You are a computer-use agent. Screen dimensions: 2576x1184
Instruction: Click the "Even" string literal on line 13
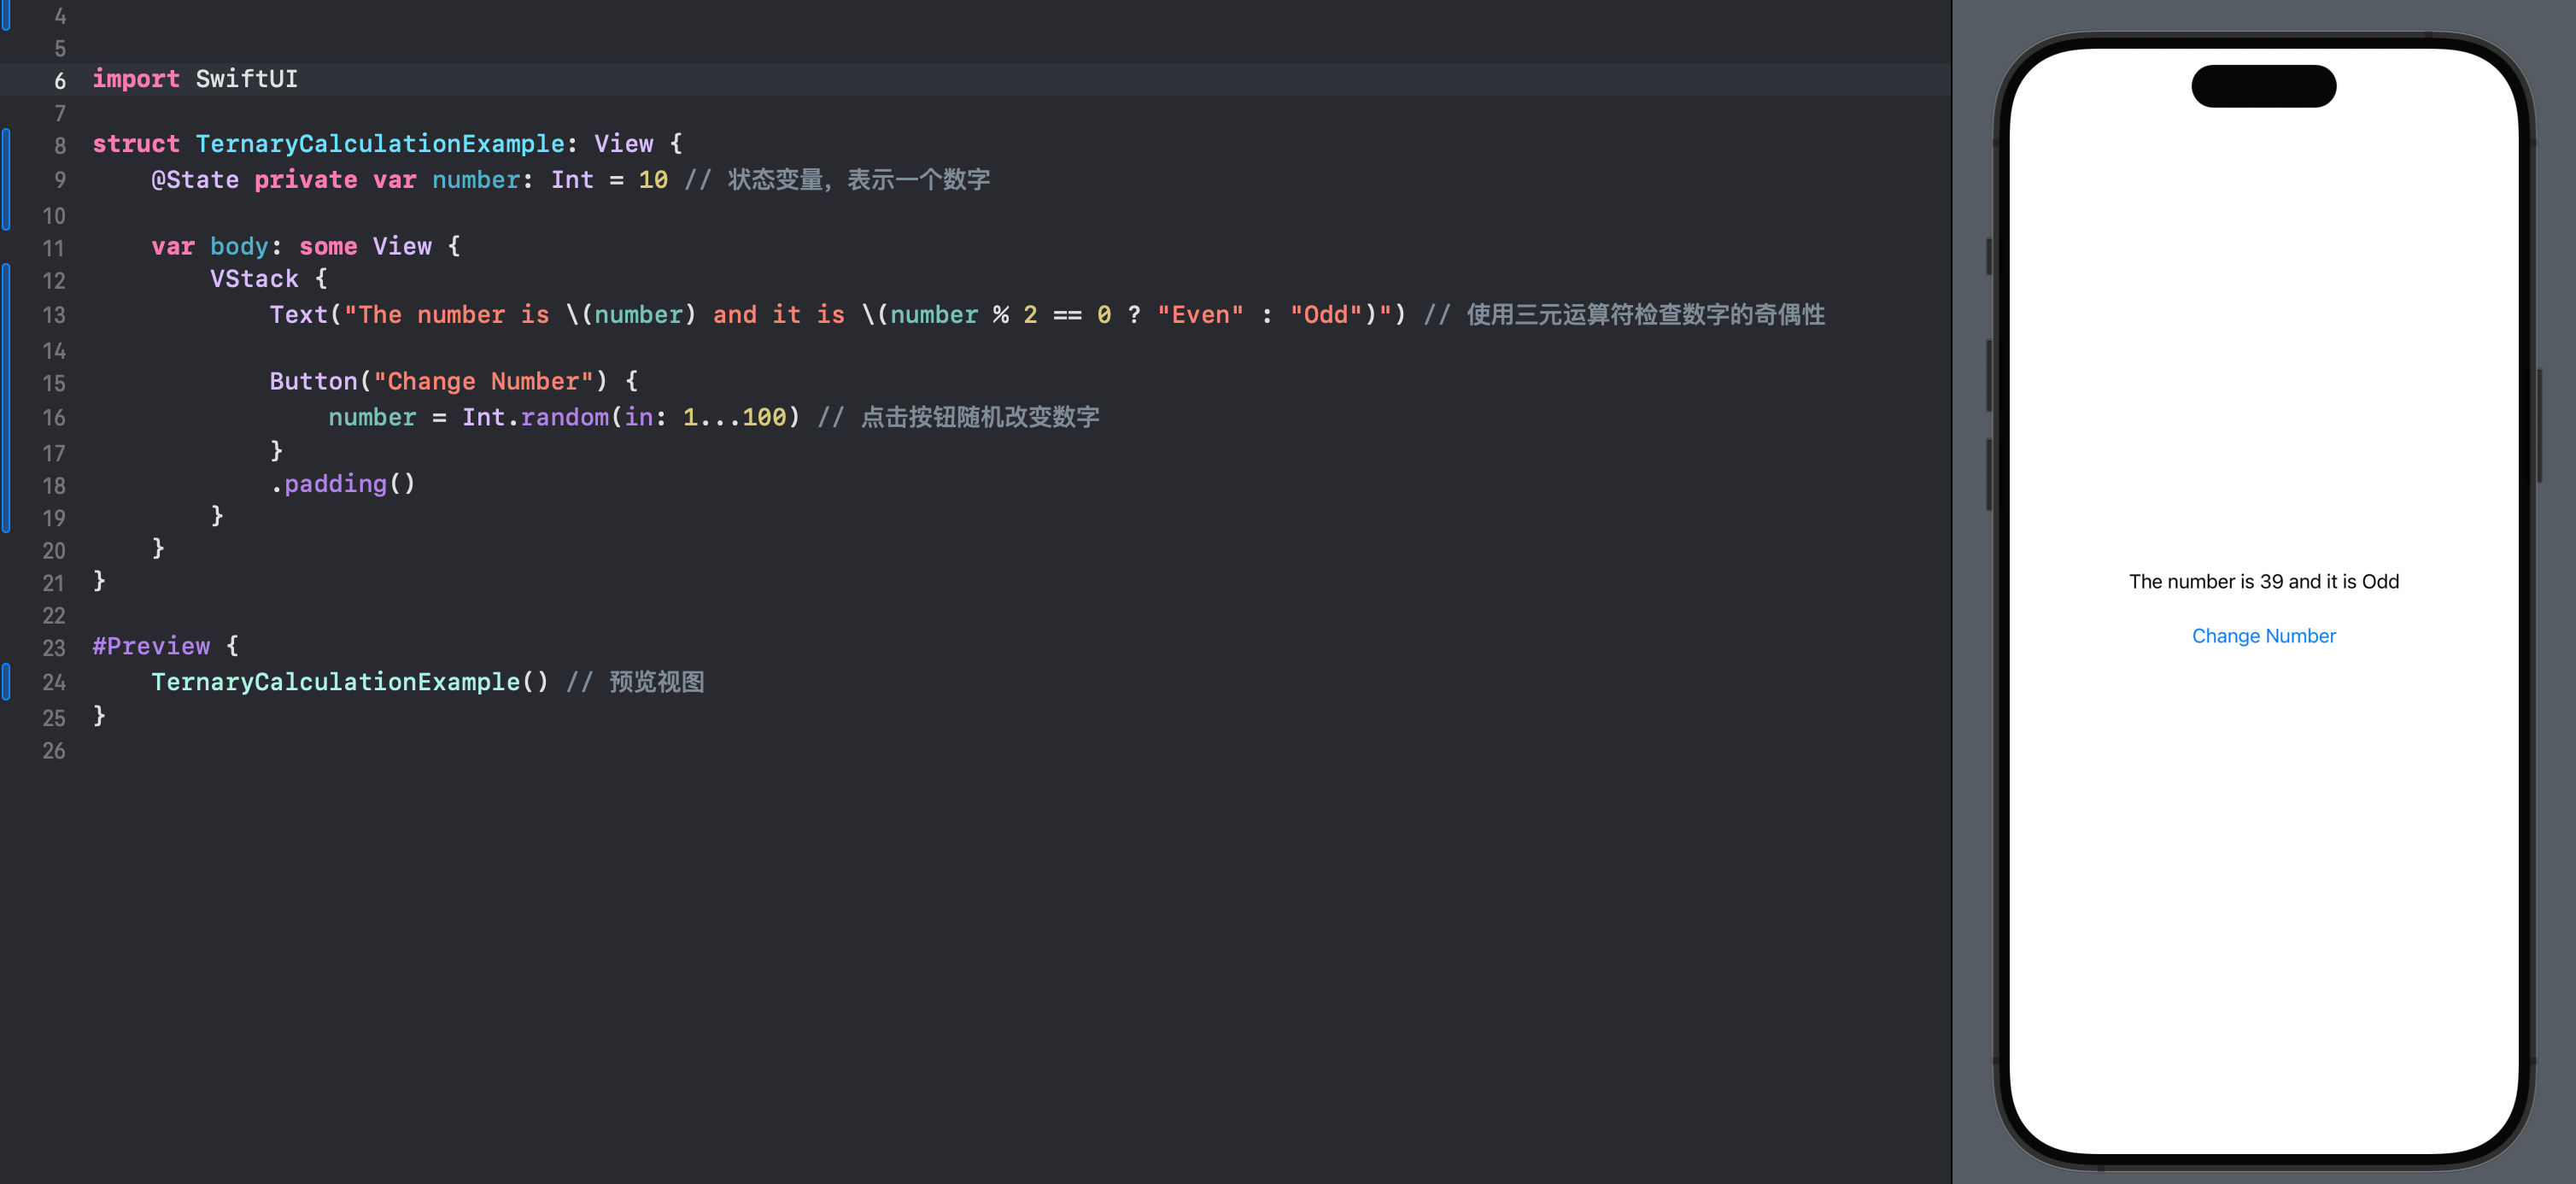click(x=1200, y=315)
